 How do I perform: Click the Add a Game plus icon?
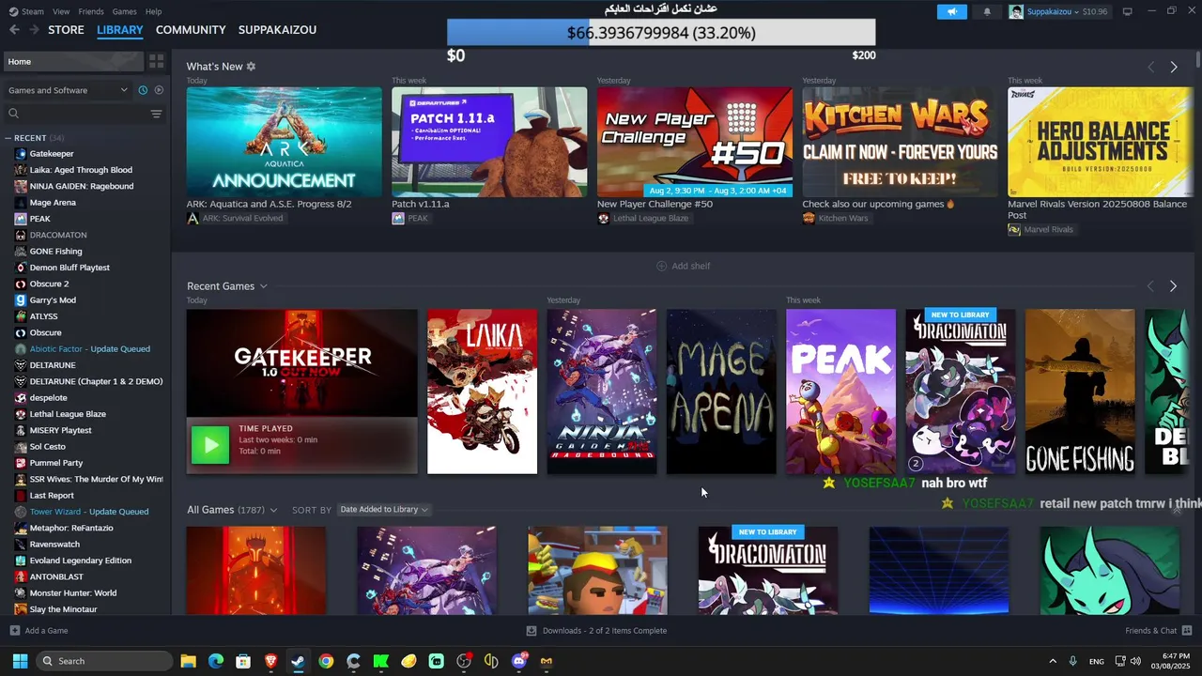(14, 631)
